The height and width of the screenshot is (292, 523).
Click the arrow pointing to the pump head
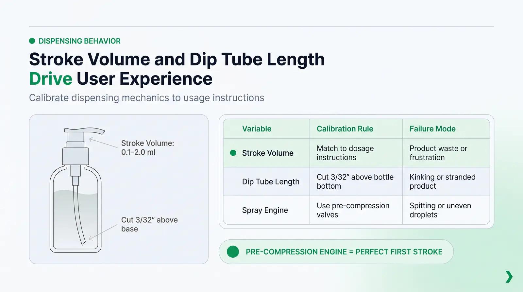tap(103, 143)
